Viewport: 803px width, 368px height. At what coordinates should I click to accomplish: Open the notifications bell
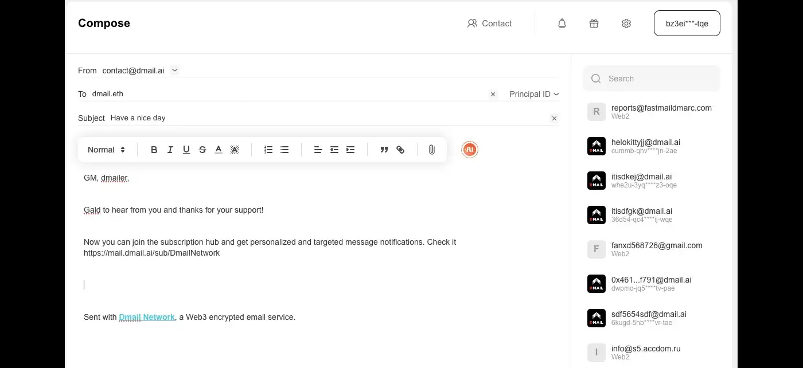click(562, 24)
